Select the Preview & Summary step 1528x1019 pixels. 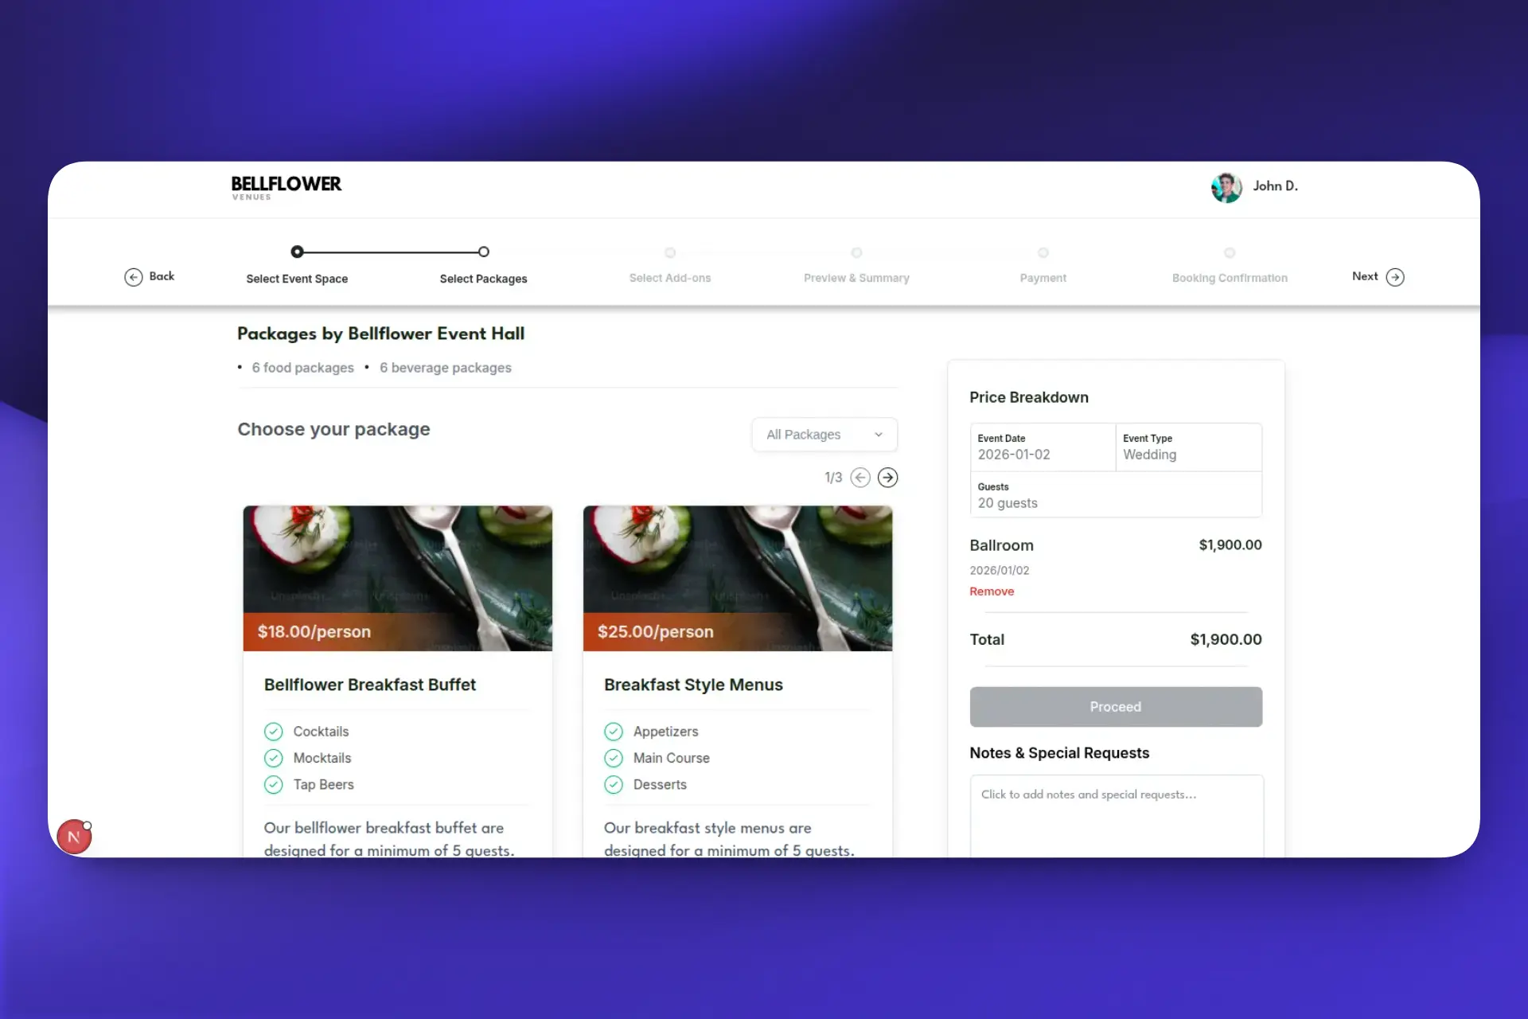856,278
